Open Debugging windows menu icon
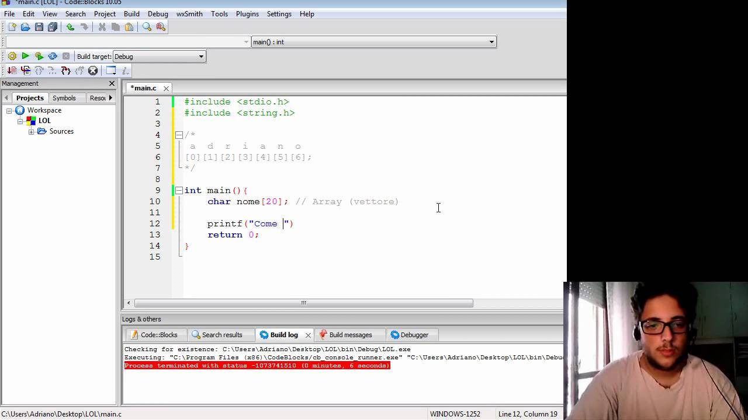This screenshot has height=420, width=748. (x=110, y=71)
